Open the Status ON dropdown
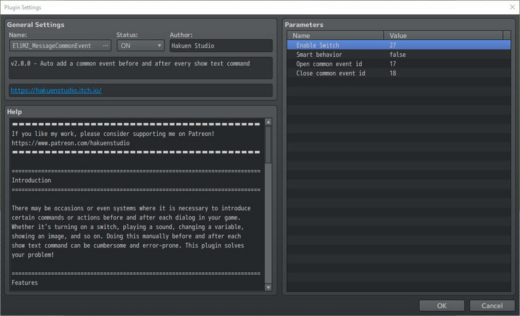Screen dimensions: 520x316 [x=140, y=46]
